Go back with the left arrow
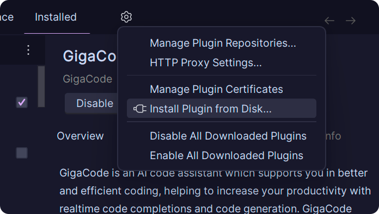This screenshot has height=214, width=379. 329,21
